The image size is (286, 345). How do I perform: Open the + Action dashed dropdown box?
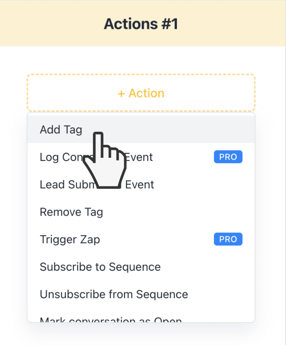coord(141,93)
